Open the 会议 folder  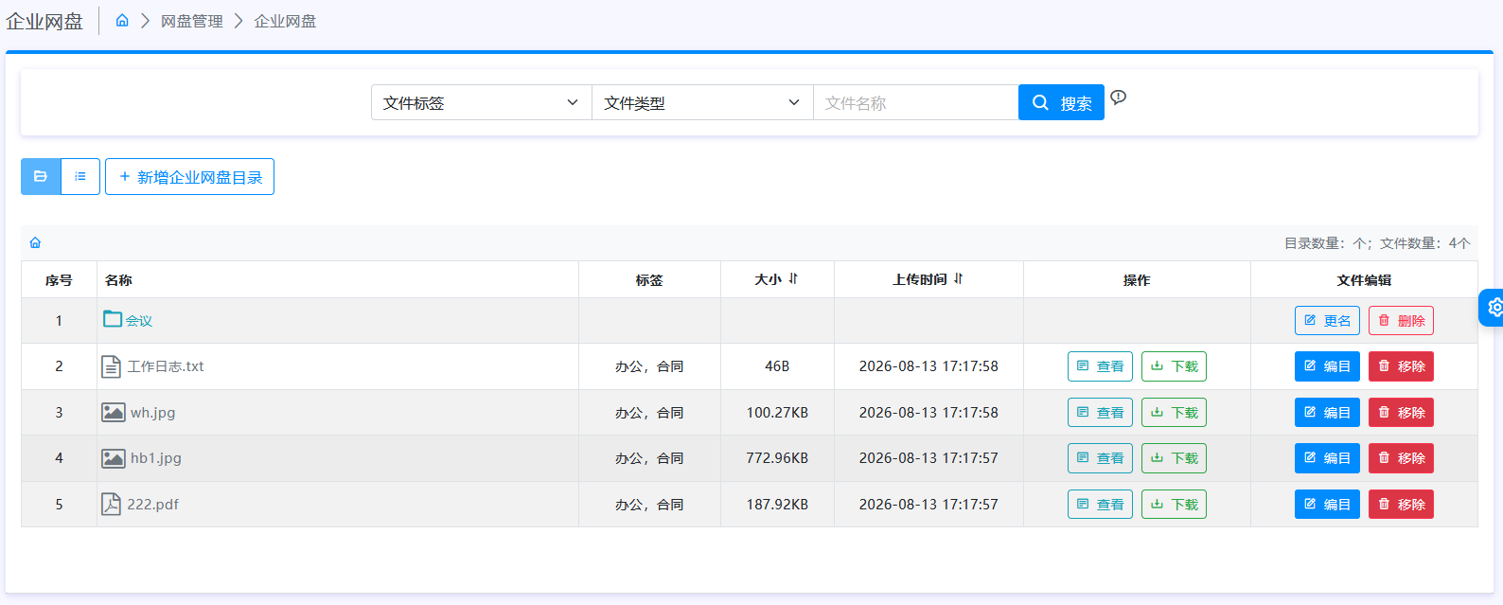coord(139,321)
